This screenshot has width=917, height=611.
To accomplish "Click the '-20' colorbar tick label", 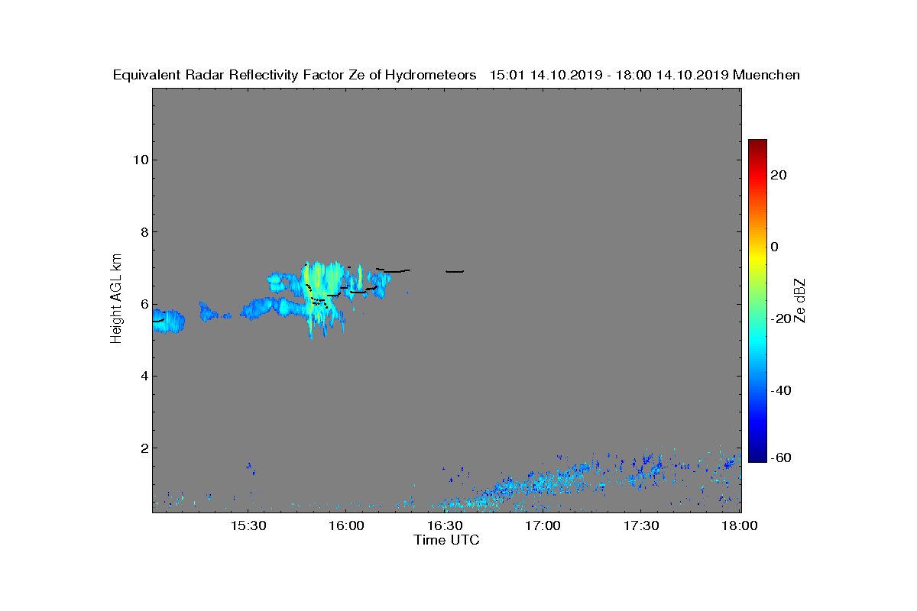I will point(783,318).
